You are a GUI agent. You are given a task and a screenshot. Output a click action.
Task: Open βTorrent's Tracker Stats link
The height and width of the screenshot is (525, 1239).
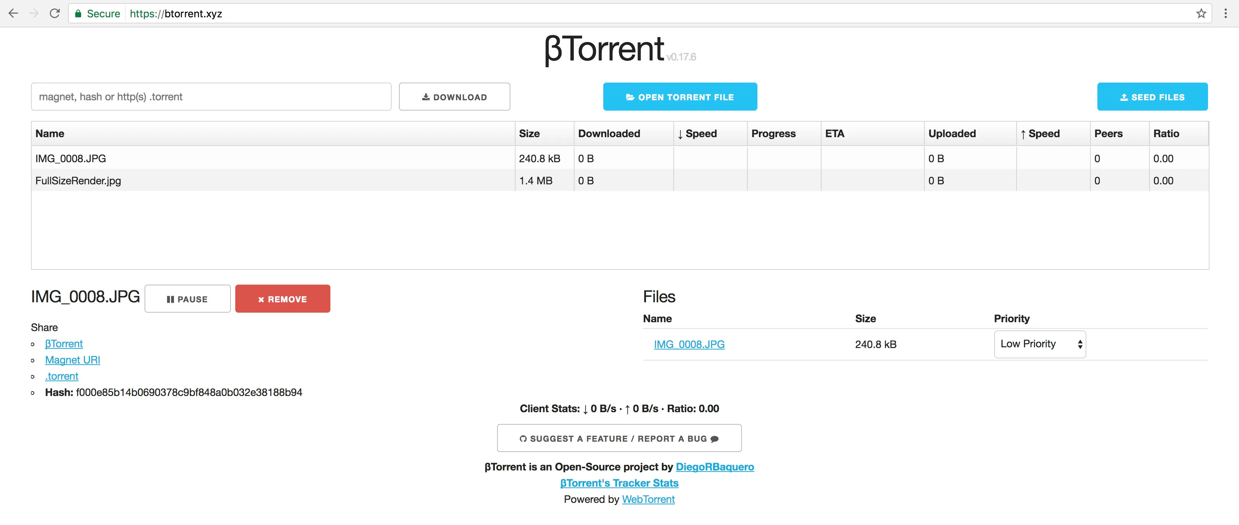pyautogui.click(x=619, y=483)
